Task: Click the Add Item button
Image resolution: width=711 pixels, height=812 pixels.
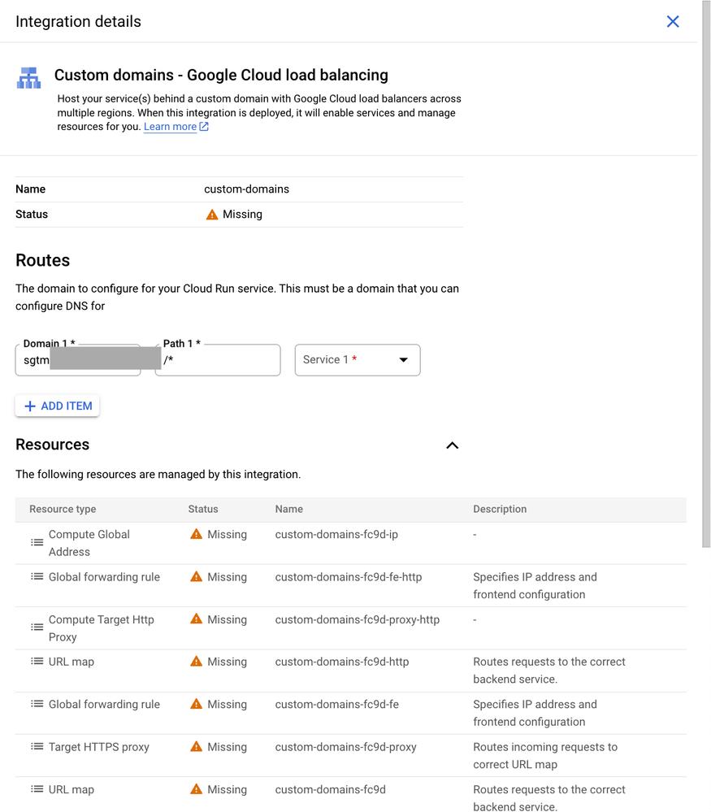Action: [58, 406]
